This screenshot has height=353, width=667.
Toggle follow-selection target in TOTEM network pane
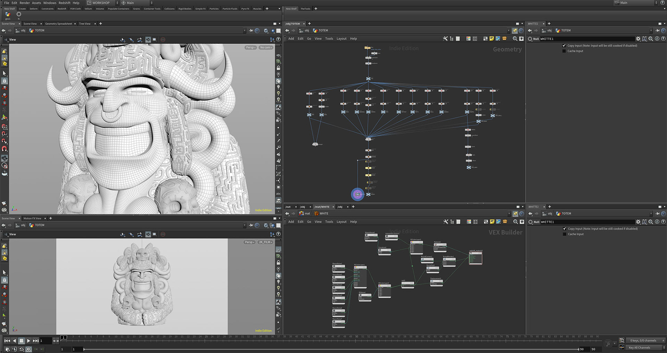click(521, 31)
